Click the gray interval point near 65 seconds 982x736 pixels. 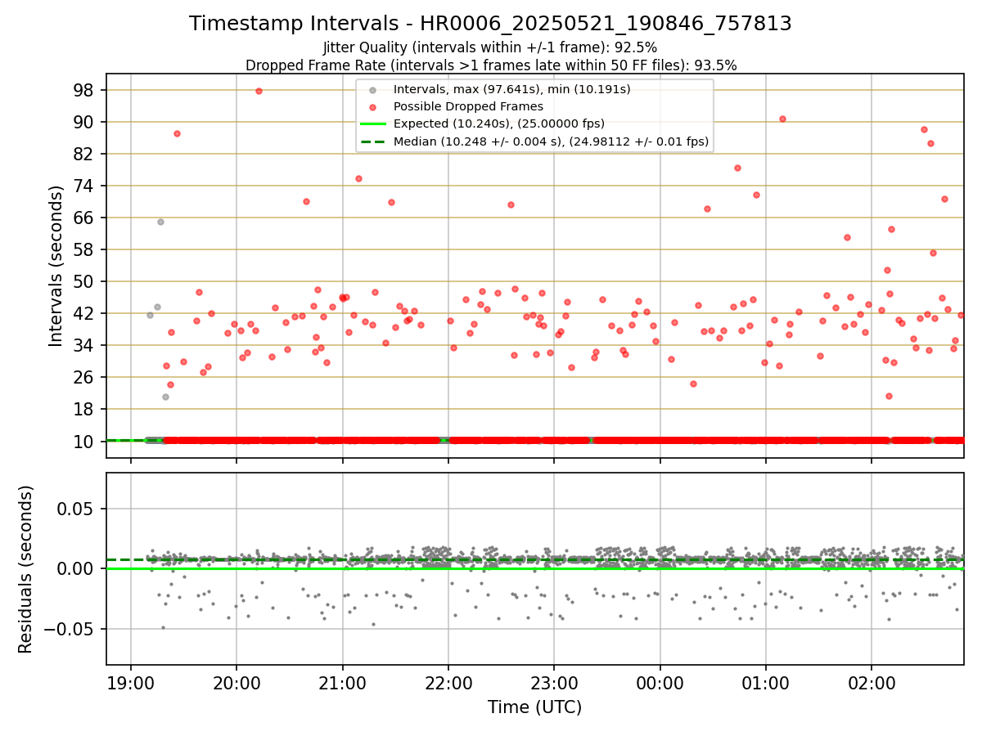pos(160,222)
